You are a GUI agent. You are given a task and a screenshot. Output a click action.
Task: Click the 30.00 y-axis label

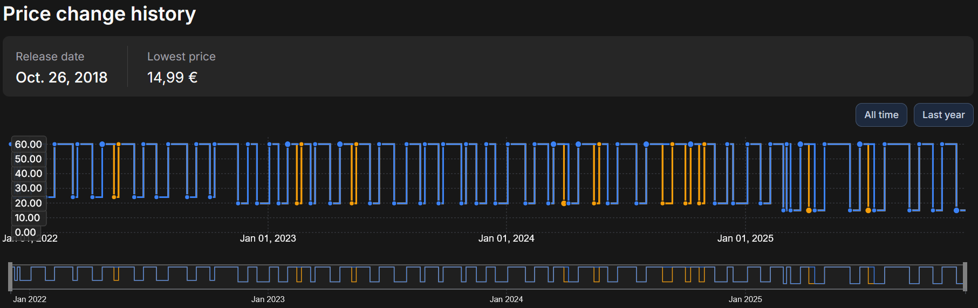click(28, 188)
